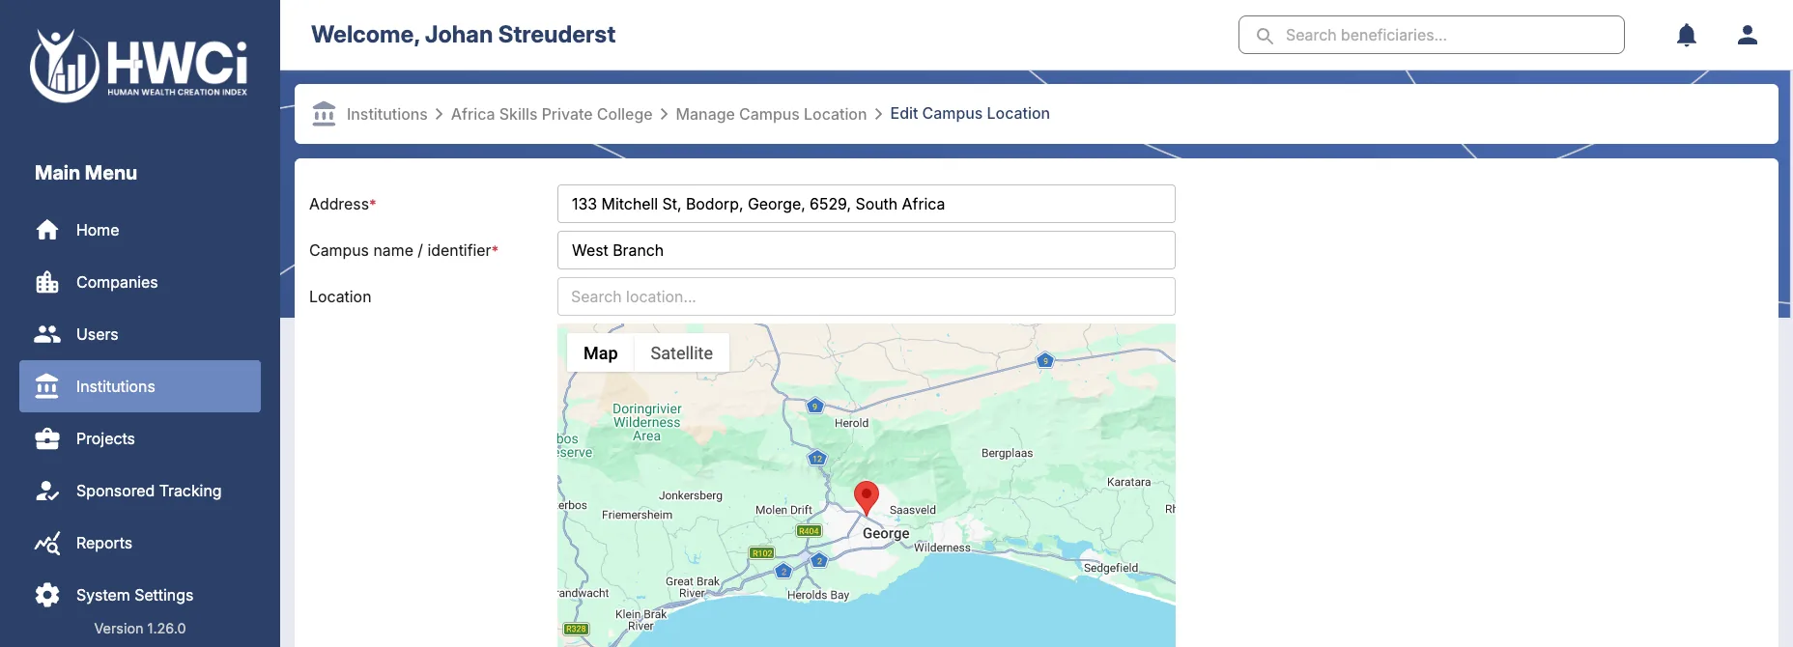
Task: Click the System Settings gear icon
Action: click(x=47, y=595)
